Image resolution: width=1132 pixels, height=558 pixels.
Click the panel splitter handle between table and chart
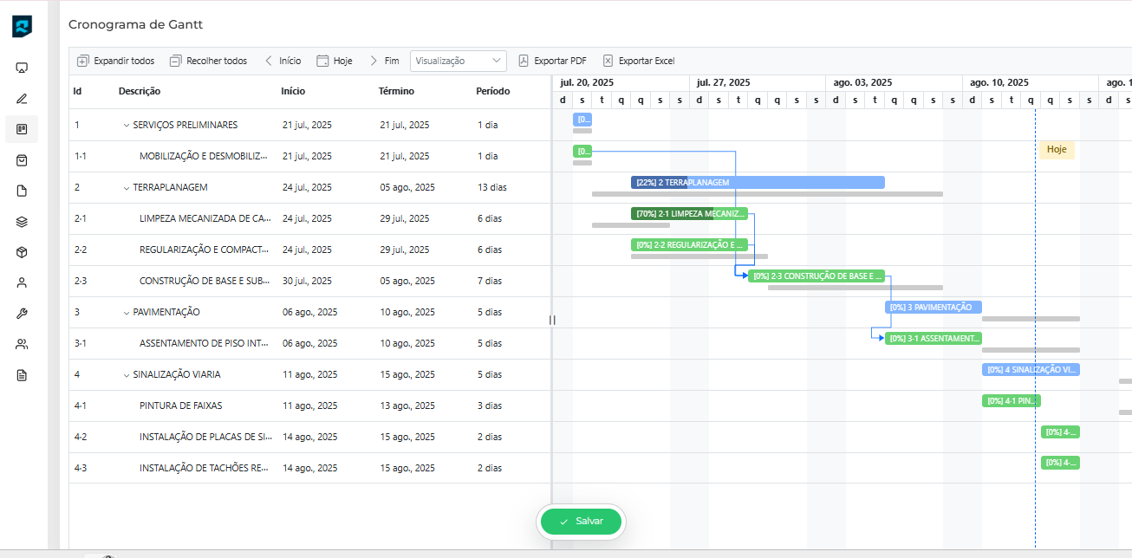click(552, 320)
